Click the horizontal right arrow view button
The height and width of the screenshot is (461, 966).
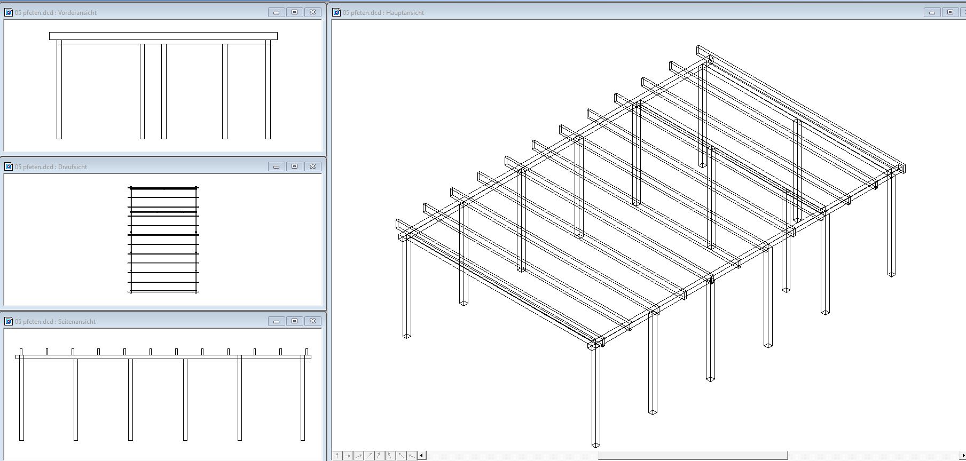pyautogui.click(x=348, y=456)
